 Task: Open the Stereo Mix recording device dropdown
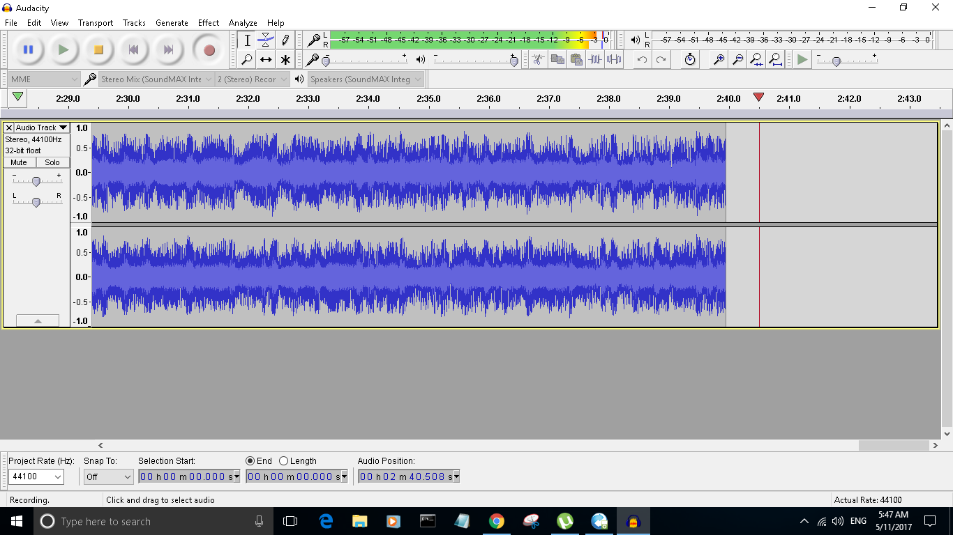(156, 79)
